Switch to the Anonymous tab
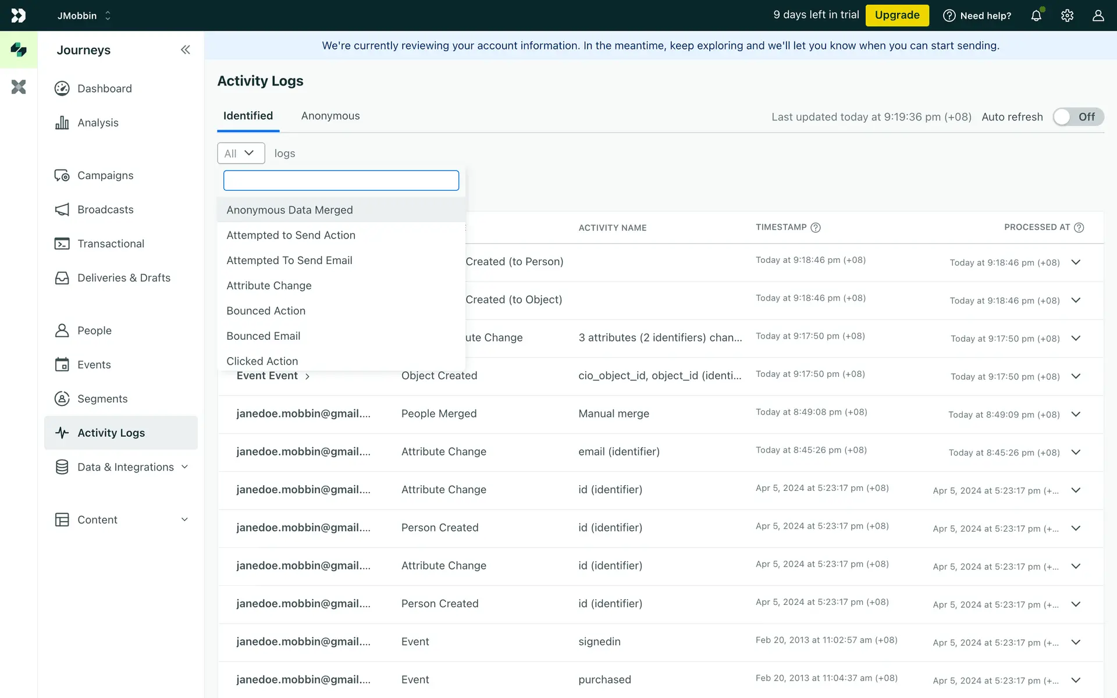Image resolution: width=1117 pixels, height=698 pixels. (x=330, y=116)
